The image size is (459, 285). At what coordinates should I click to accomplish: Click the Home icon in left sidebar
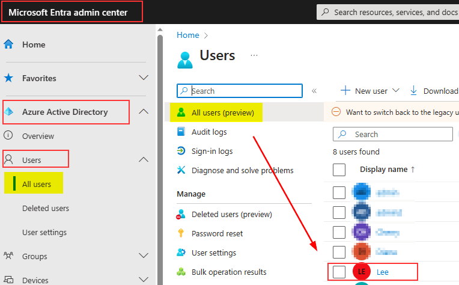point(9,44)
